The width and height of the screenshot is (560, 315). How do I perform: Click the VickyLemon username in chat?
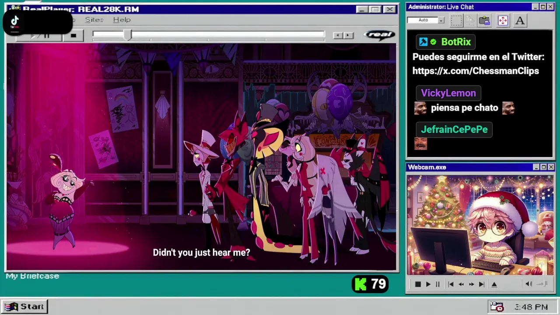pos(448,93)
